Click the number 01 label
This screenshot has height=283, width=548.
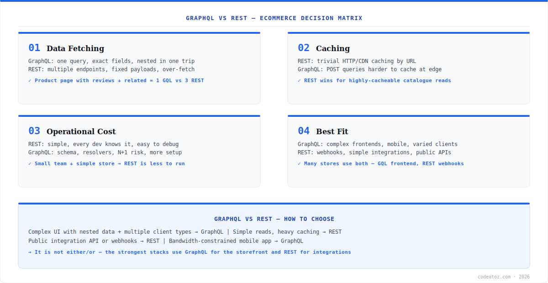click(x=34, y=48)
